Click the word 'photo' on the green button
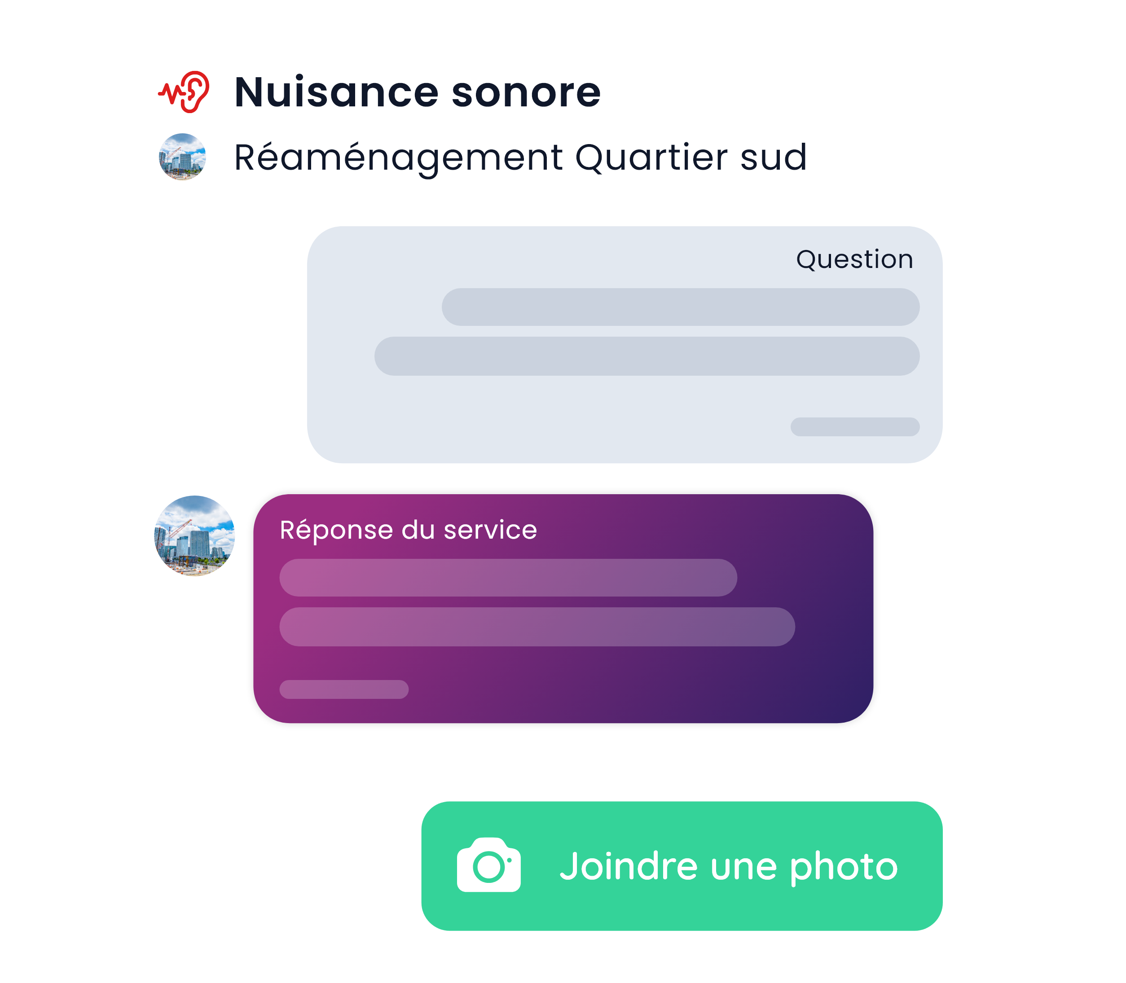Image resolution: width=1126 pixels, height=983 pixels. click(844, 867)
